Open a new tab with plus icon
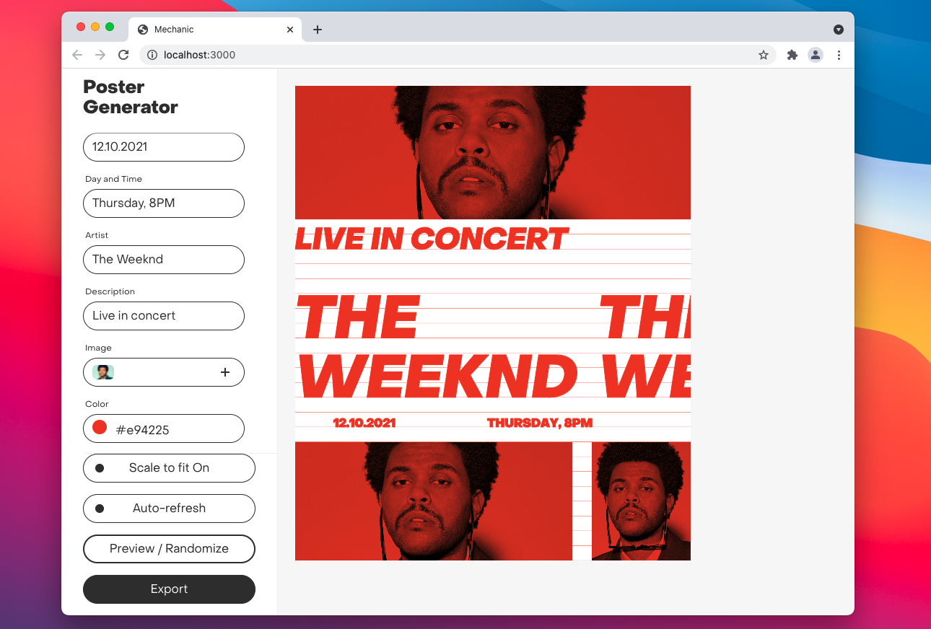The height and width of the screenshot is (629, 931). (318, 30)
